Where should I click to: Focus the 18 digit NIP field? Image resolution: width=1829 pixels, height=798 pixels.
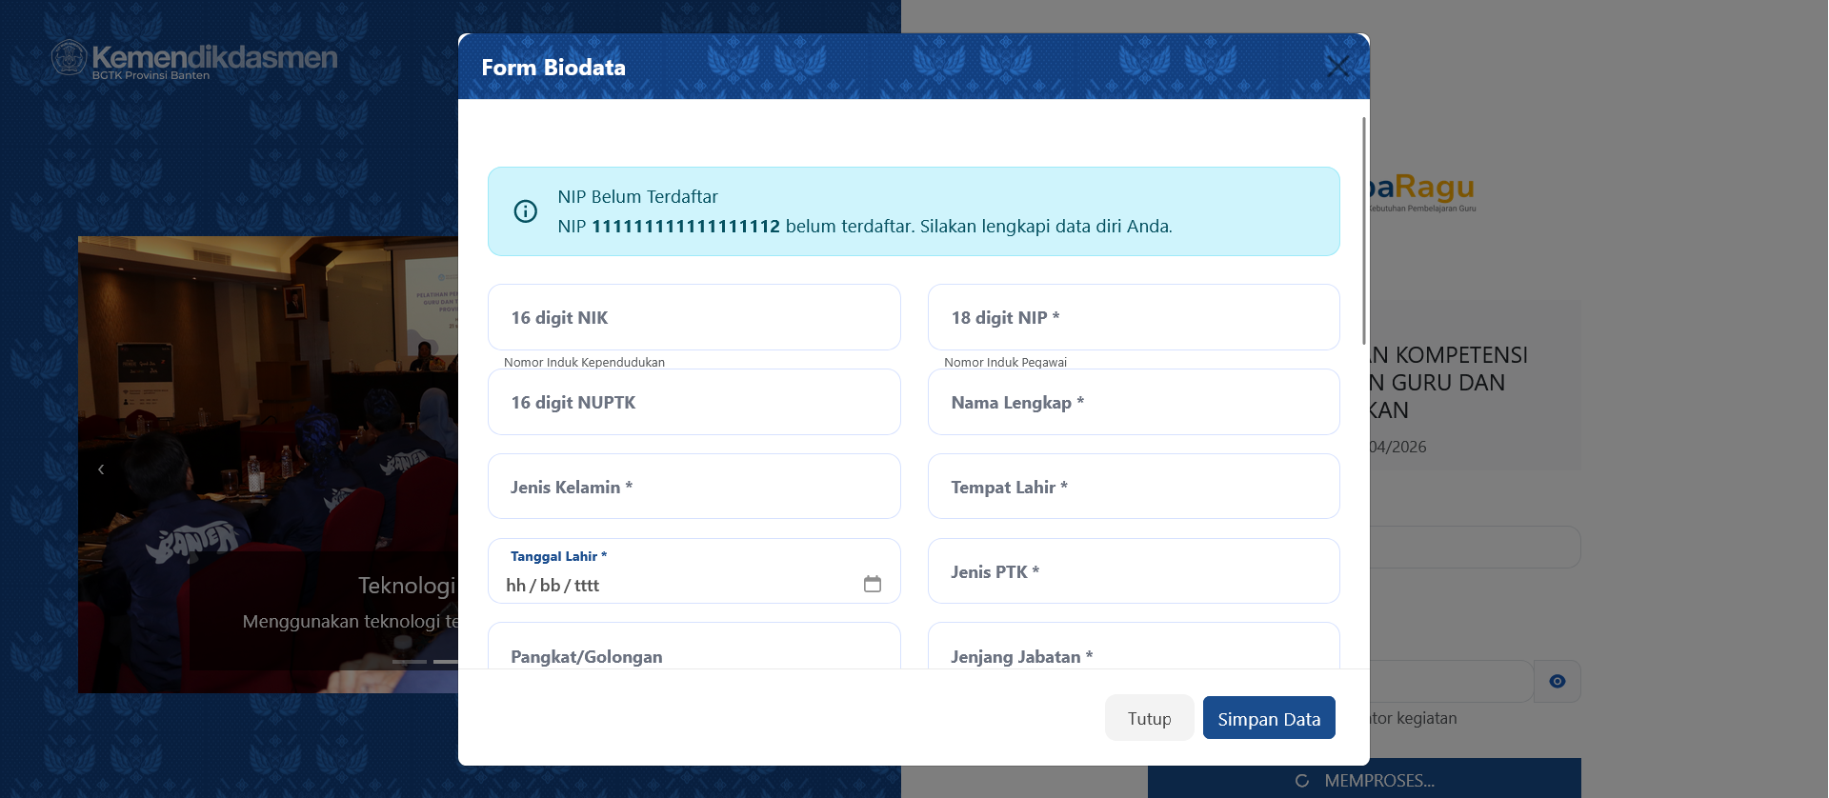click(x=1134, y=317)
